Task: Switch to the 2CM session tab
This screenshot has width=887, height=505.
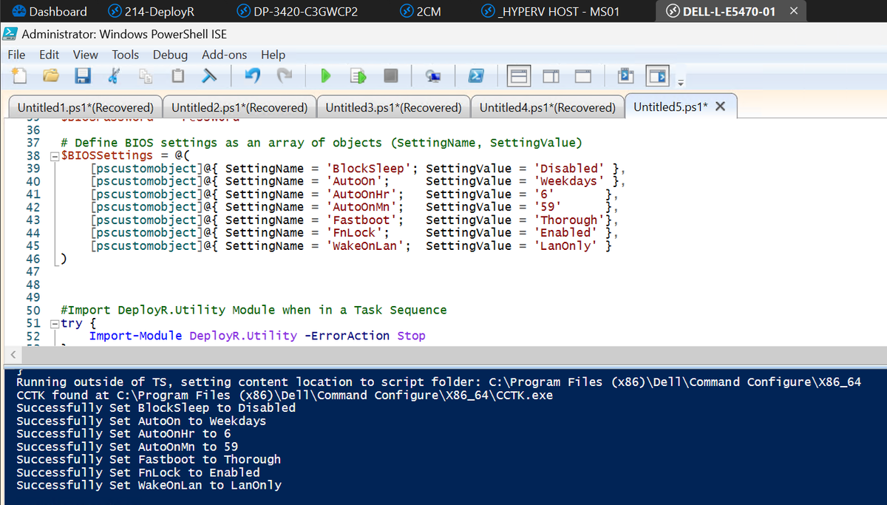Action: [x=421, y=11]
